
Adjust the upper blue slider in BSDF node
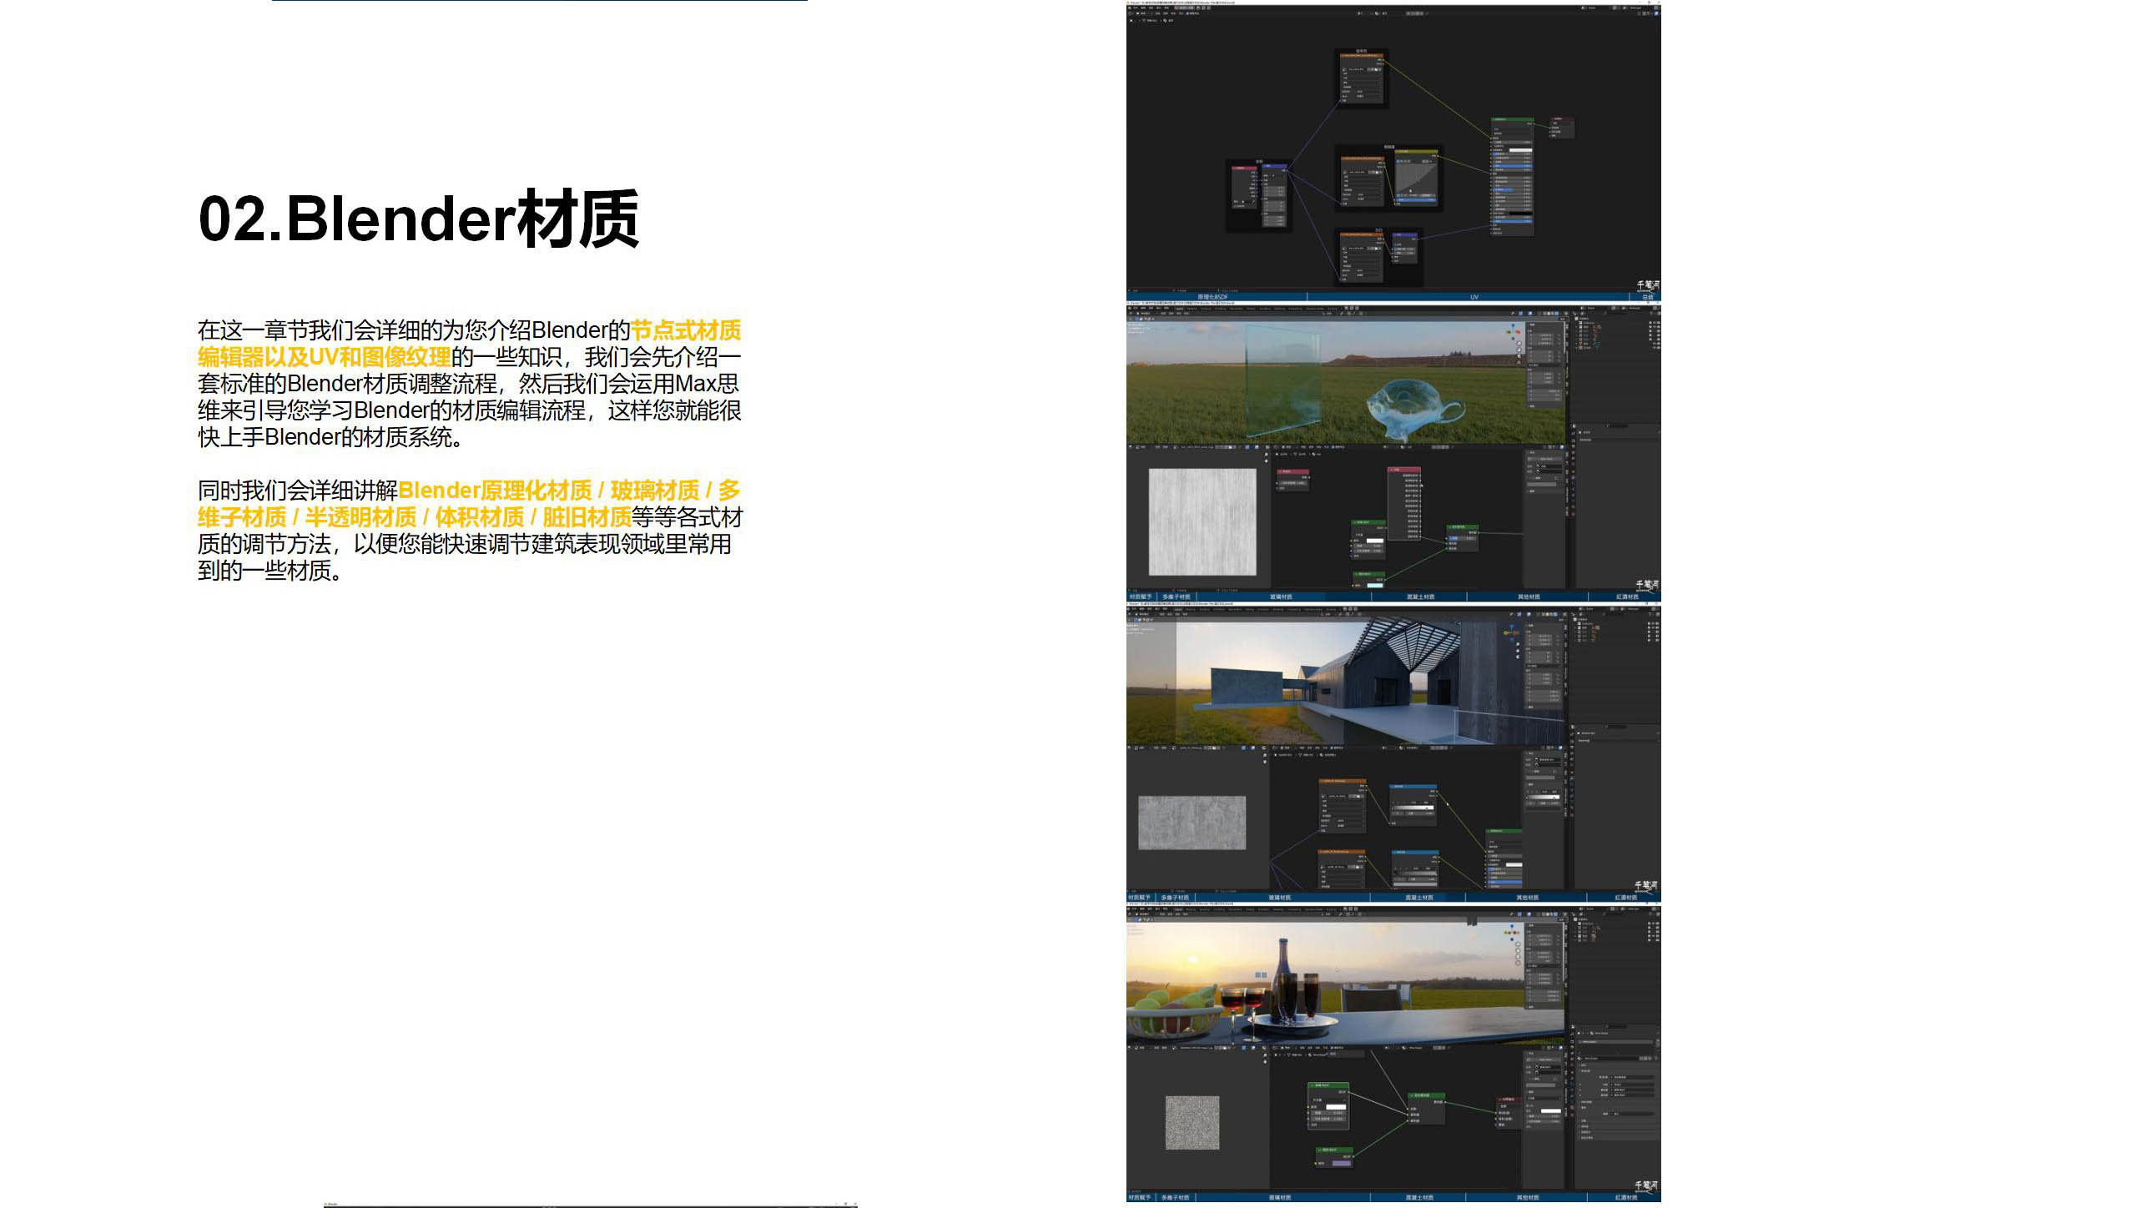1512,164
